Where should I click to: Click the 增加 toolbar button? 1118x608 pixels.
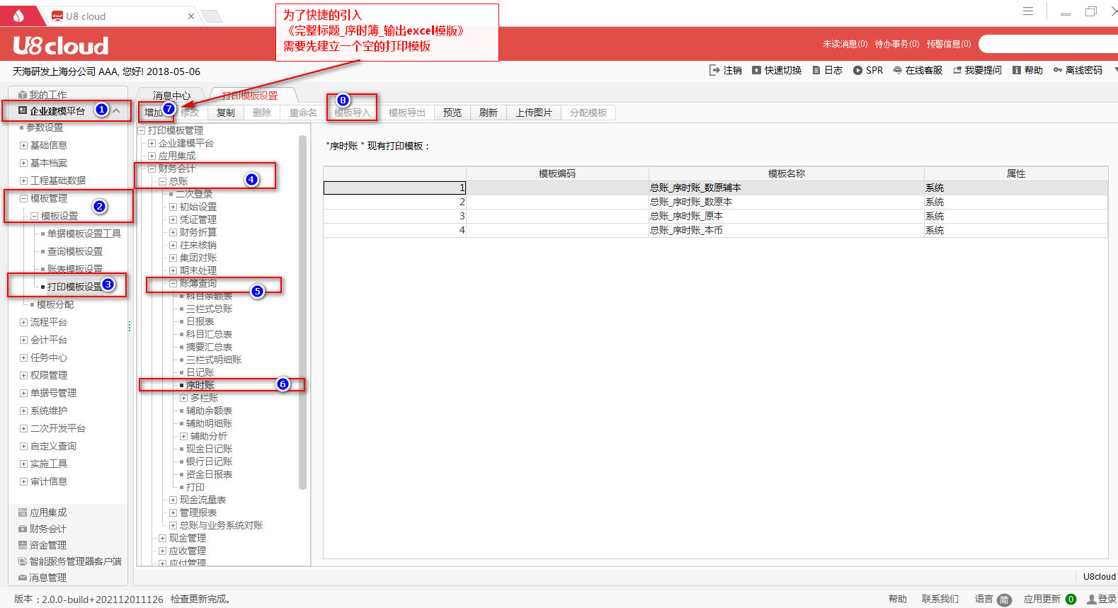point(153,113)
